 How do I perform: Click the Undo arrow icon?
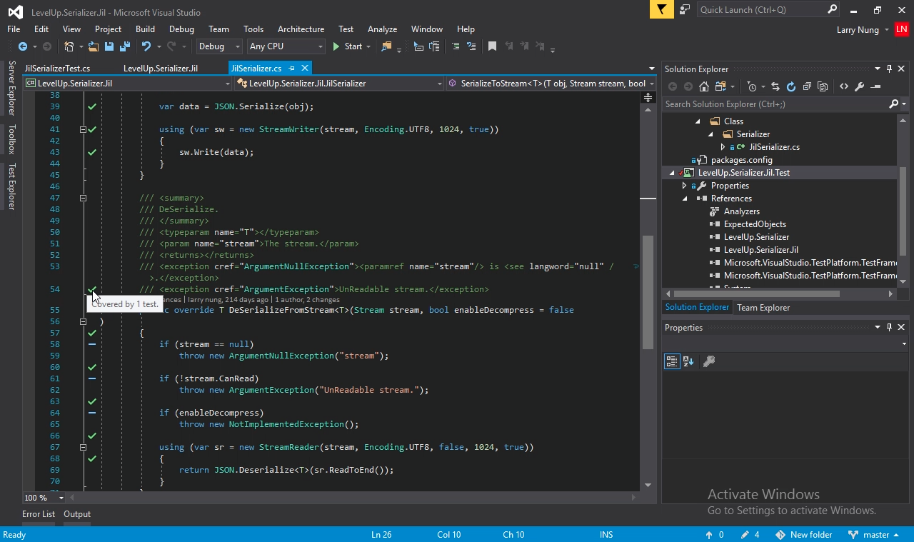pos(146,46)
